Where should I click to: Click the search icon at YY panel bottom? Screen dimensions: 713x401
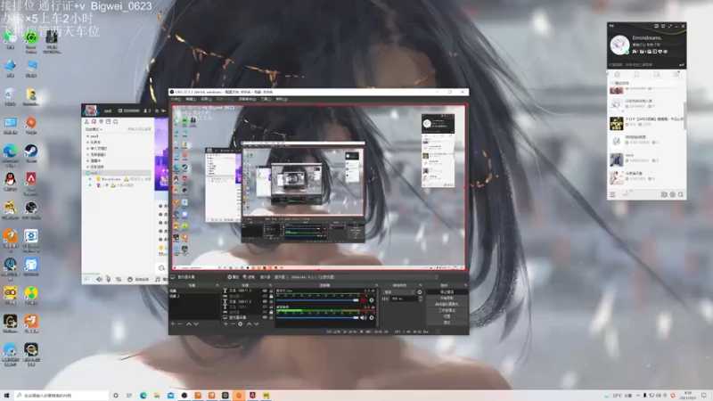tap(681, 194)
